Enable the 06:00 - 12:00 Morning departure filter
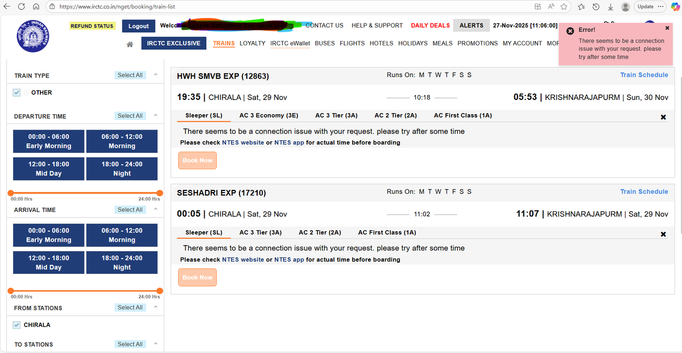682x353 pixels. [x=122, y=141]
